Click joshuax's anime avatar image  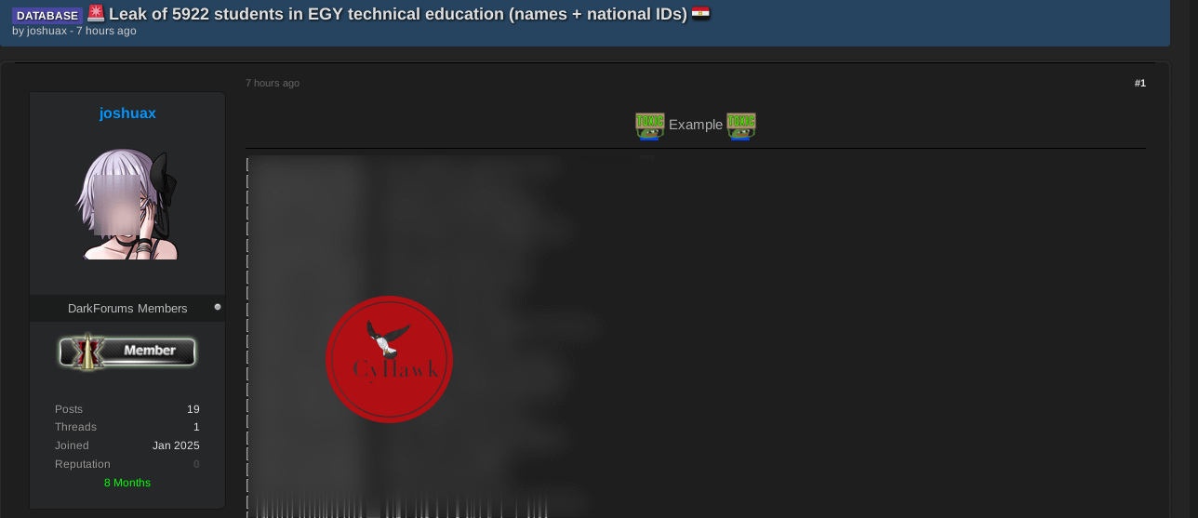coord(127,205)
